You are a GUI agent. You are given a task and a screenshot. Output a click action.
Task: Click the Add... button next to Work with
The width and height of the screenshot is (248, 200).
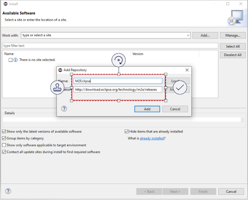tap(205, 35)
